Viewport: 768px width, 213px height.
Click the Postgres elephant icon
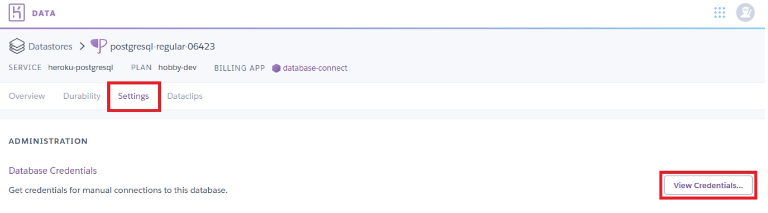coord(98,46)
